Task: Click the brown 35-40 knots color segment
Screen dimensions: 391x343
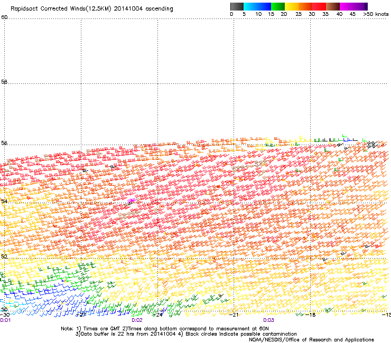Action: pos(333,6)
